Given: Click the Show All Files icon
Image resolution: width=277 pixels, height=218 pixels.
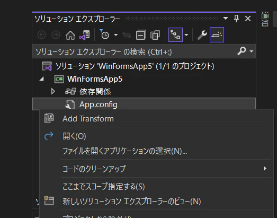Looking at the screenshot, I should click(155, 34).
